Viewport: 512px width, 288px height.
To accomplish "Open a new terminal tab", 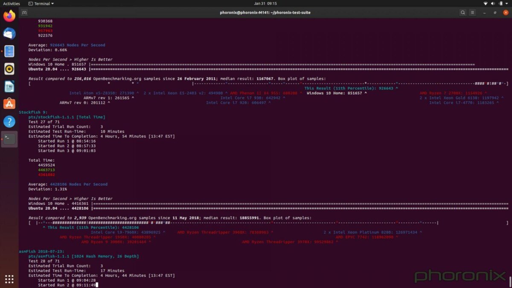I will 24,13.
